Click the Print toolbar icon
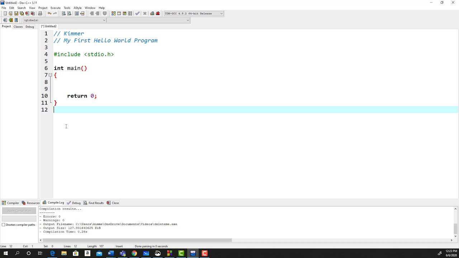Image resolution: width=459 pixels, height=258 pixels. click(40, 13)
